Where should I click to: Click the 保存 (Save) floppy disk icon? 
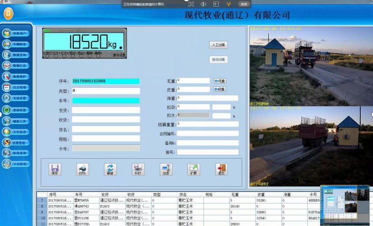[x=55, y=169]
